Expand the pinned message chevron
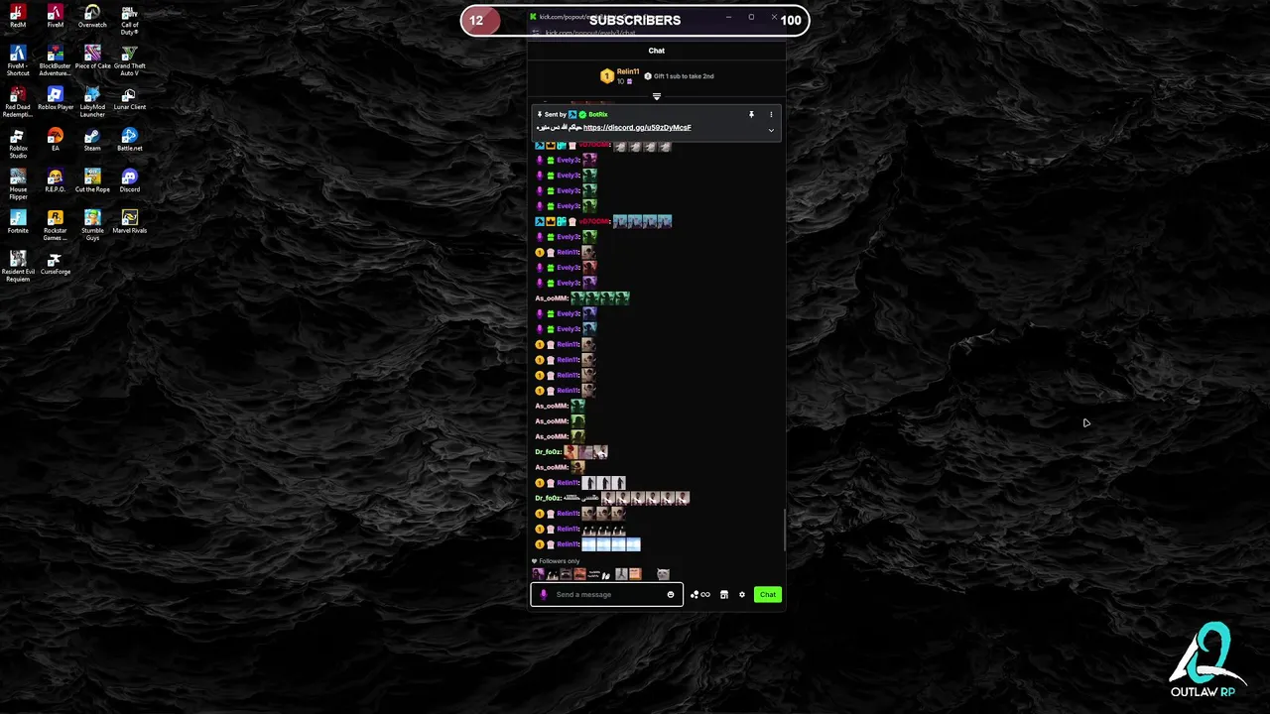This screenshot has height=714, width=1270. coord(771,130)
